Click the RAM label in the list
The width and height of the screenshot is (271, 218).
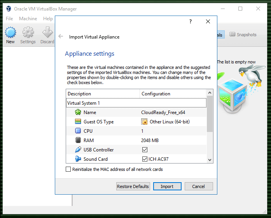[89, 140]
